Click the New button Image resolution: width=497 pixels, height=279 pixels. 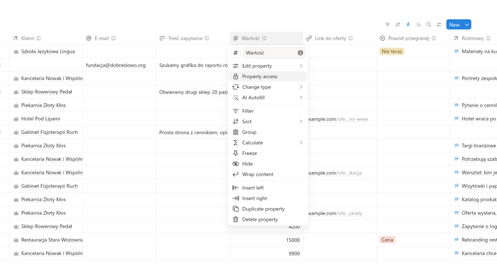(454, 25)
